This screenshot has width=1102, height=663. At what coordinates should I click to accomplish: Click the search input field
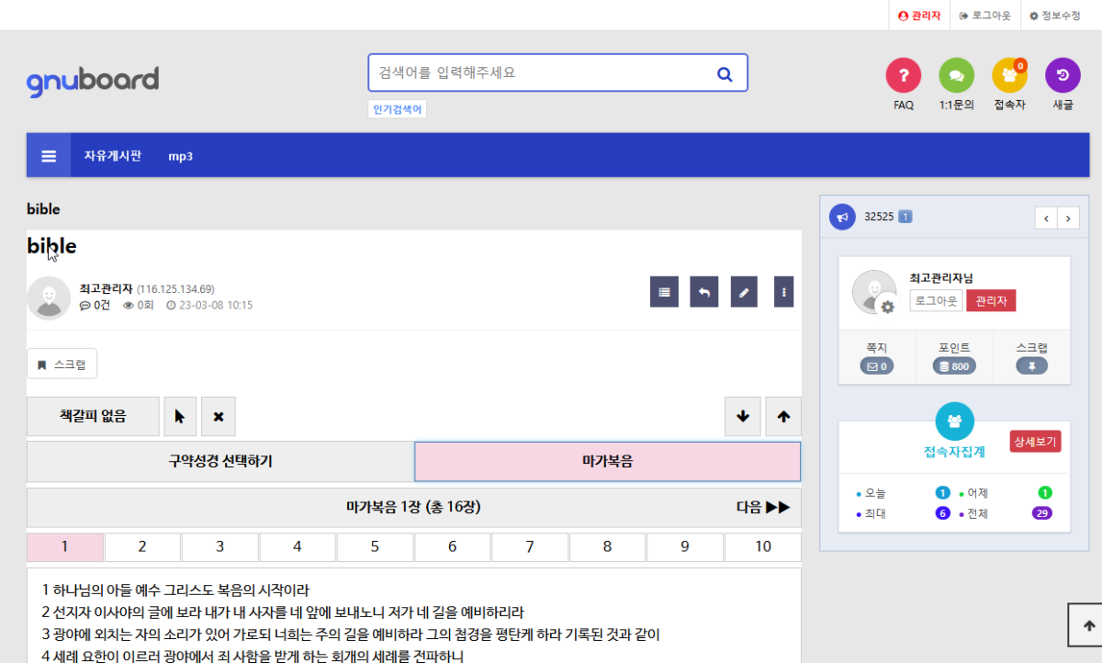(537, 73)
